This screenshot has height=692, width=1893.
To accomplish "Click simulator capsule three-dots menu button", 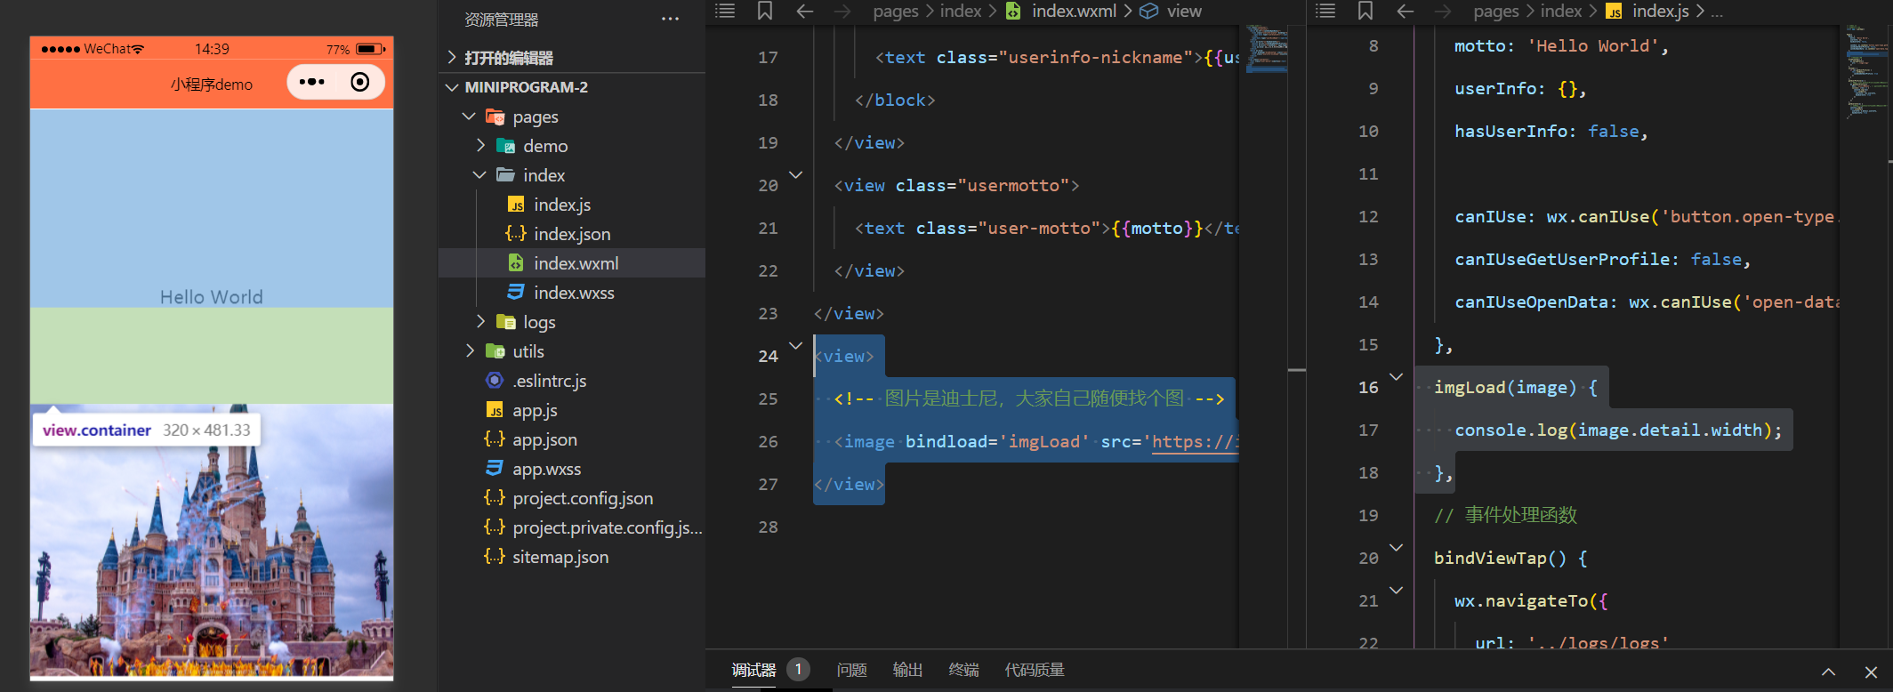I will coord(312,82).
